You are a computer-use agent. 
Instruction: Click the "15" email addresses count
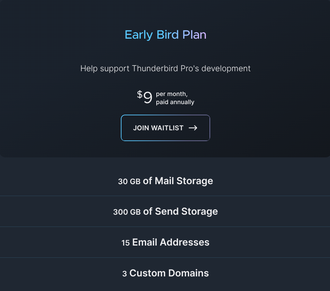126,243
